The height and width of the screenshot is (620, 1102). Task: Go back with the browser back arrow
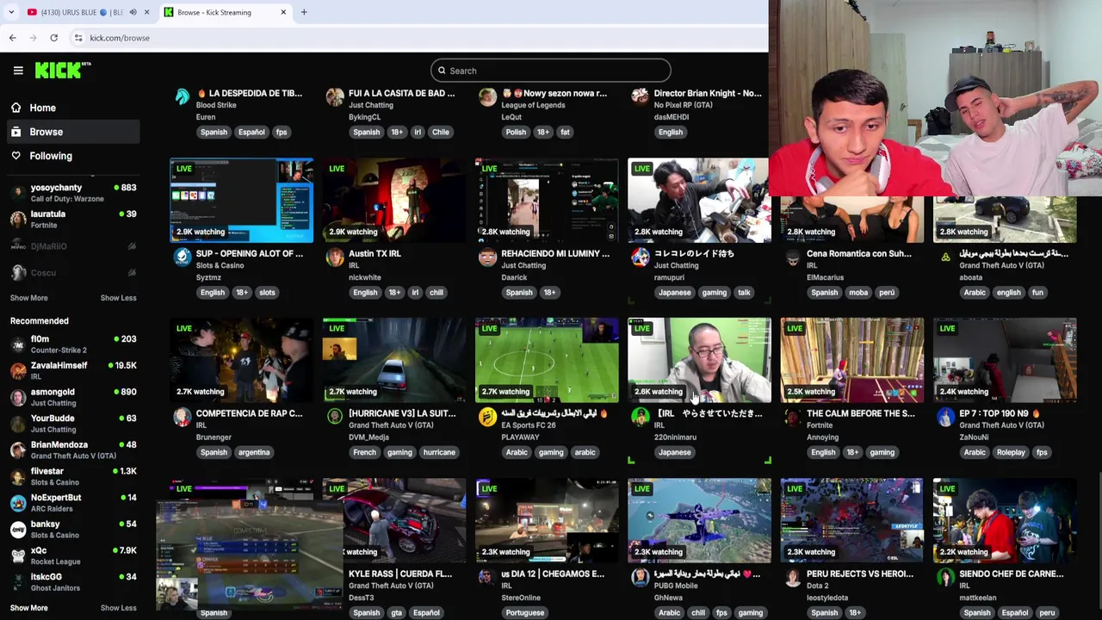click(x=12, y=38)
